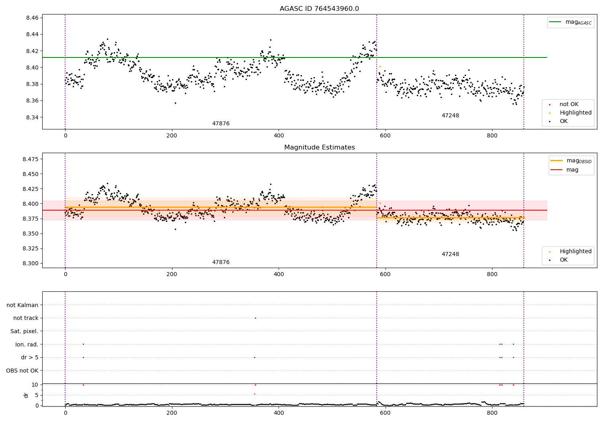Click the green line sample in the mag AGASC legend

(x=555, y=22)
